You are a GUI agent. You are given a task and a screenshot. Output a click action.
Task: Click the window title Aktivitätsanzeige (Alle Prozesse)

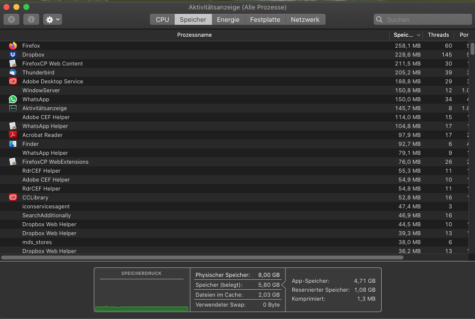tap(237, 7)
